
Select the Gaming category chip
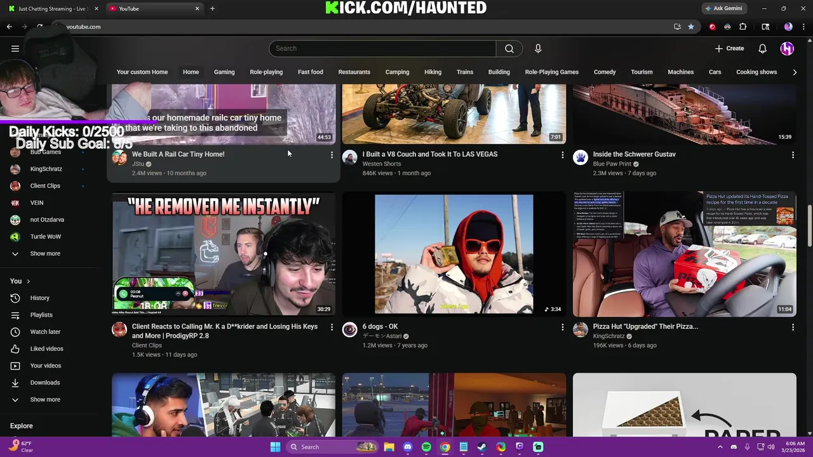tap(224, 72)
